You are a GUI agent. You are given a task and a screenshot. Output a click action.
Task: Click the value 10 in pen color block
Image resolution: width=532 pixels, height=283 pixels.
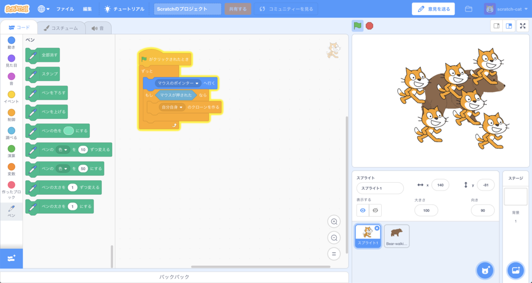pos(83,150)
